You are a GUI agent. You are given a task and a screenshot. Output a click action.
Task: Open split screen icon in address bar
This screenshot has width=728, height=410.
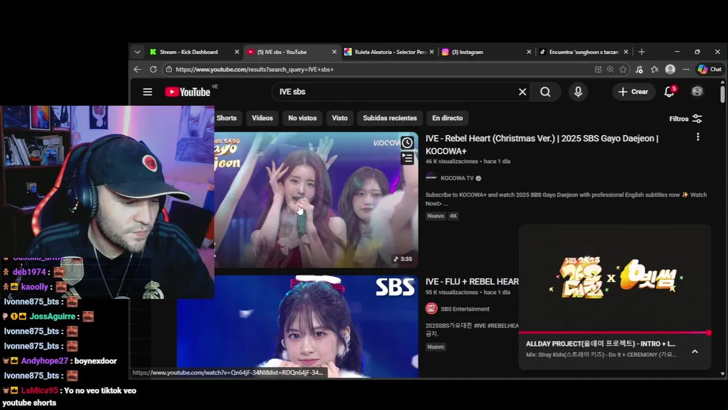(x=598, y=69)
